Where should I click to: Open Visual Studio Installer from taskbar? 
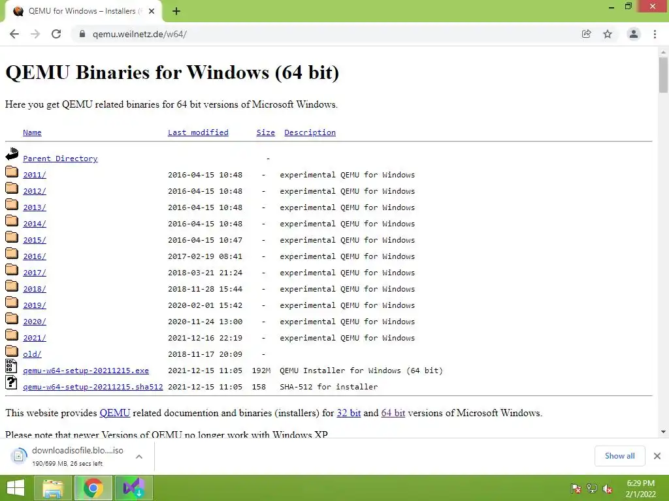(133, 488)
